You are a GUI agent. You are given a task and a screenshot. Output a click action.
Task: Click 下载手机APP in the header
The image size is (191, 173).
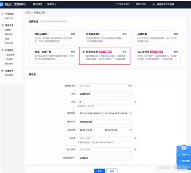coord(122,4)
